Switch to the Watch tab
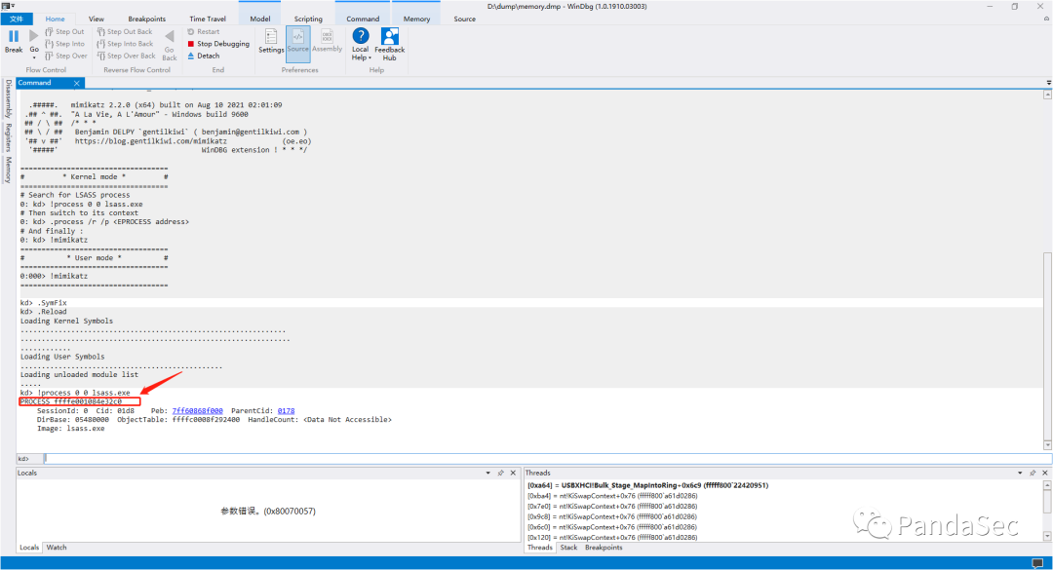The width and height of the screenshot is (1053, 570). click(57, 548)
